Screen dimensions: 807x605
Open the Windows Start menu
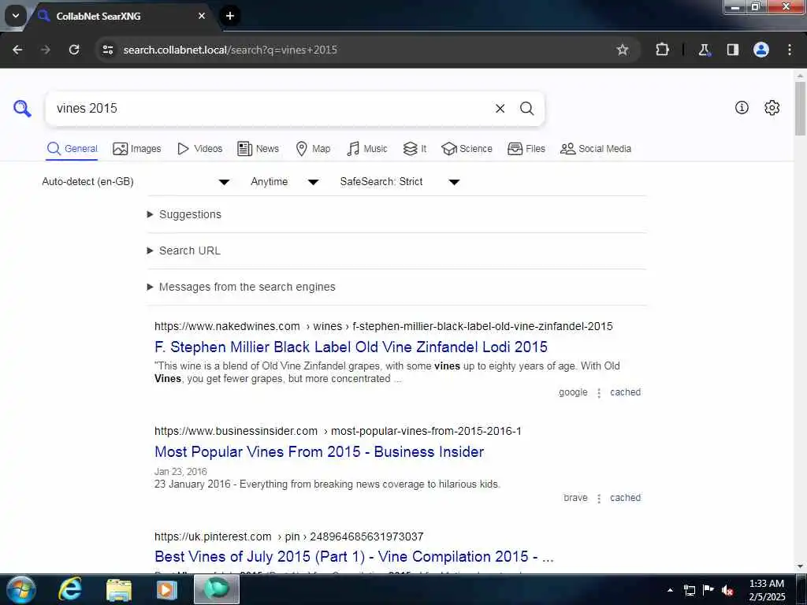click(20, 589)
